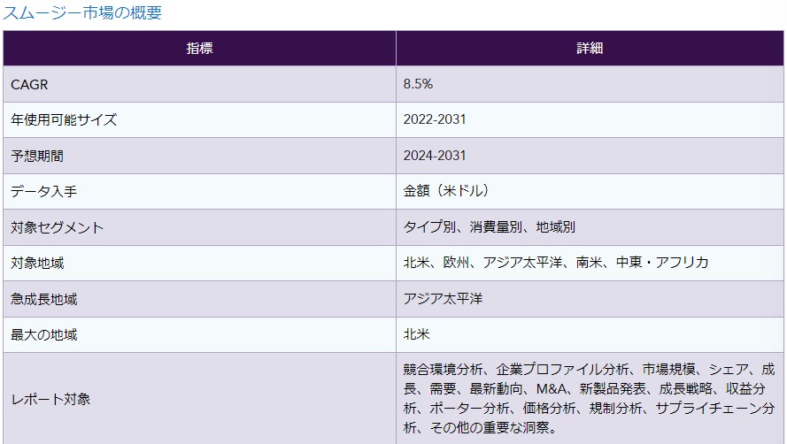Select the 予想期間 row label
This screenshot has height=444, width=787.
[x=37, y=156]
